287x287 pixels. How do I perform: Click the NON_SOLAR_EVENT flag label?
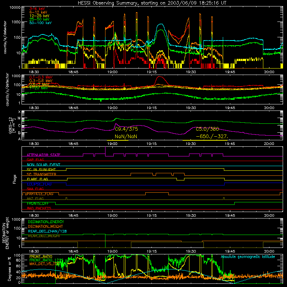tap(43, 165)
